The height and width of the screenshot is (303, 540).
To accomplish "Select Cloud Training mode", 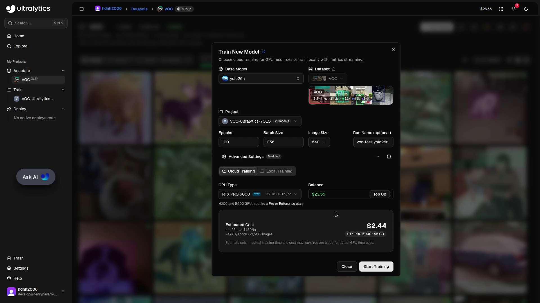I will pos(238,171).
